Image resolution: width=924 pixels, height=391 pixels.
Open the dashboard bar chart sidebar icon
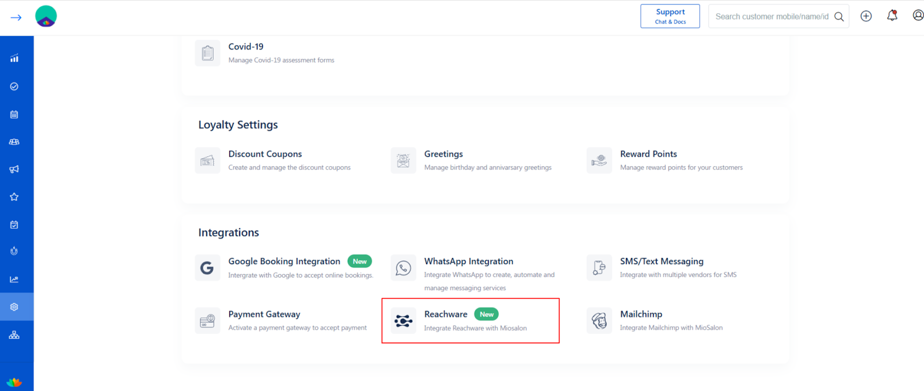(14, 58)
